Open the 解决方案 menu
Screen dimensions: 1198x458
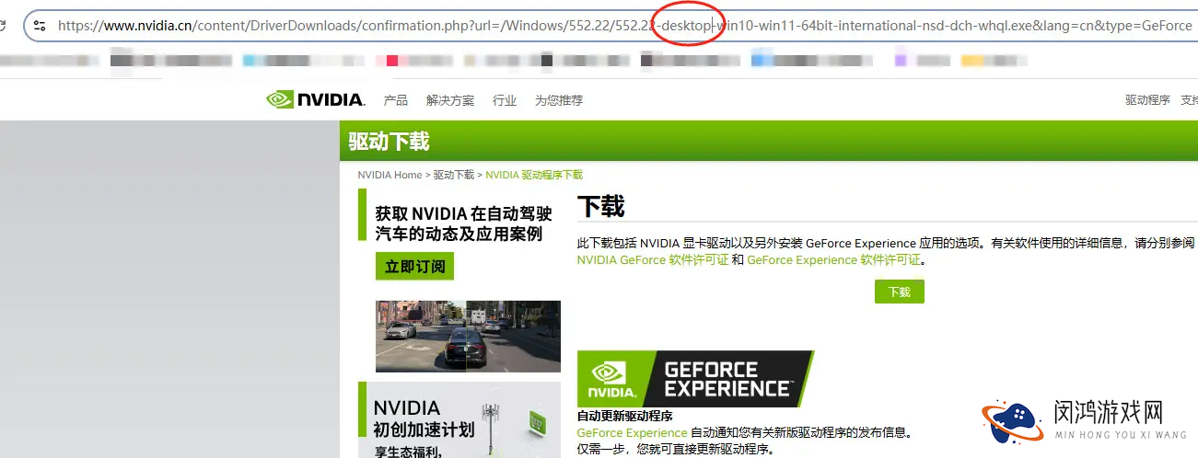point(450,100)
